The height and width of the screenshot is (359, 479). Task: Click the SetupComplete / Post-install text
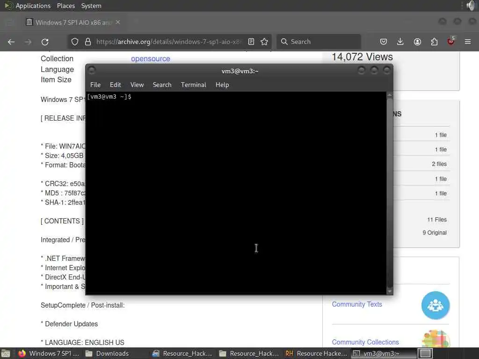click(x=82, y=305)
